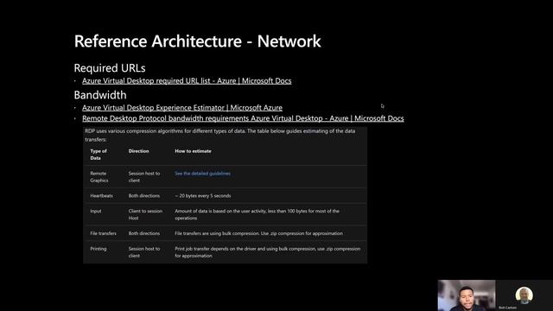Select the 'Remote Graphics' table cell

coord(99,176)
